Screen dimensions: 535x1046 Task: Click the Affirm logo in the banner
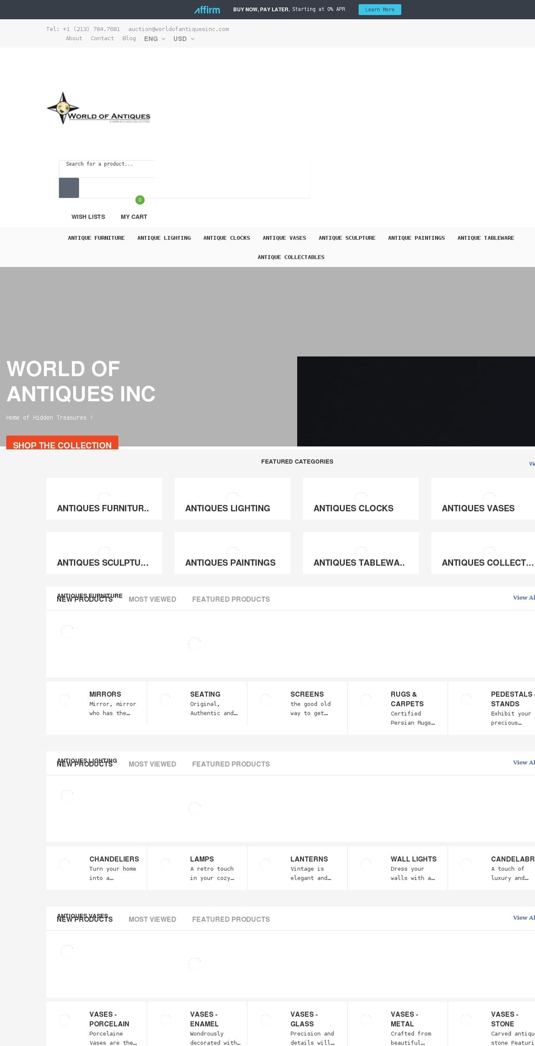207,9
